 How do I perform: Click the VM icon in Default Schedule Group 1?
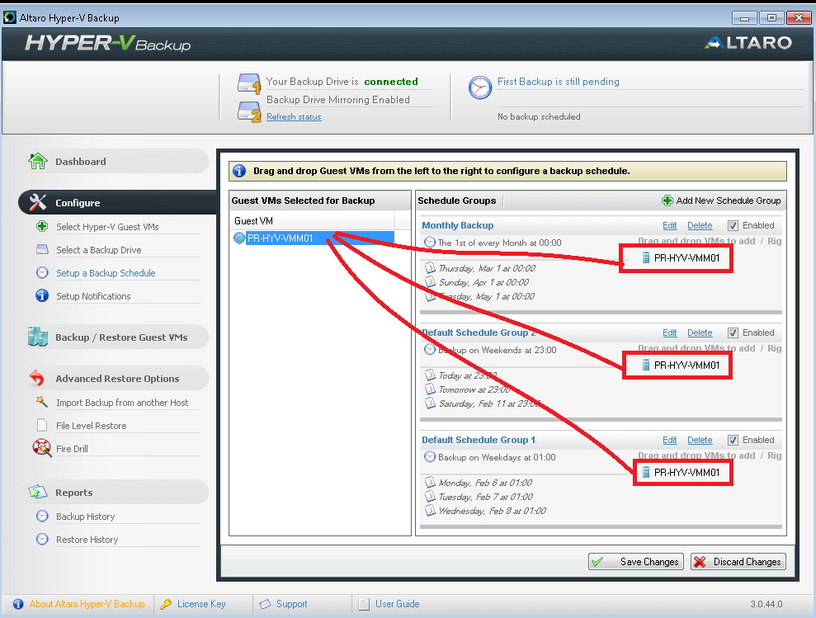(645, 472)
